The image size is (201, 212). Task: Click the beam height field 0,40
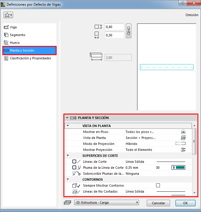pos(114,27)
